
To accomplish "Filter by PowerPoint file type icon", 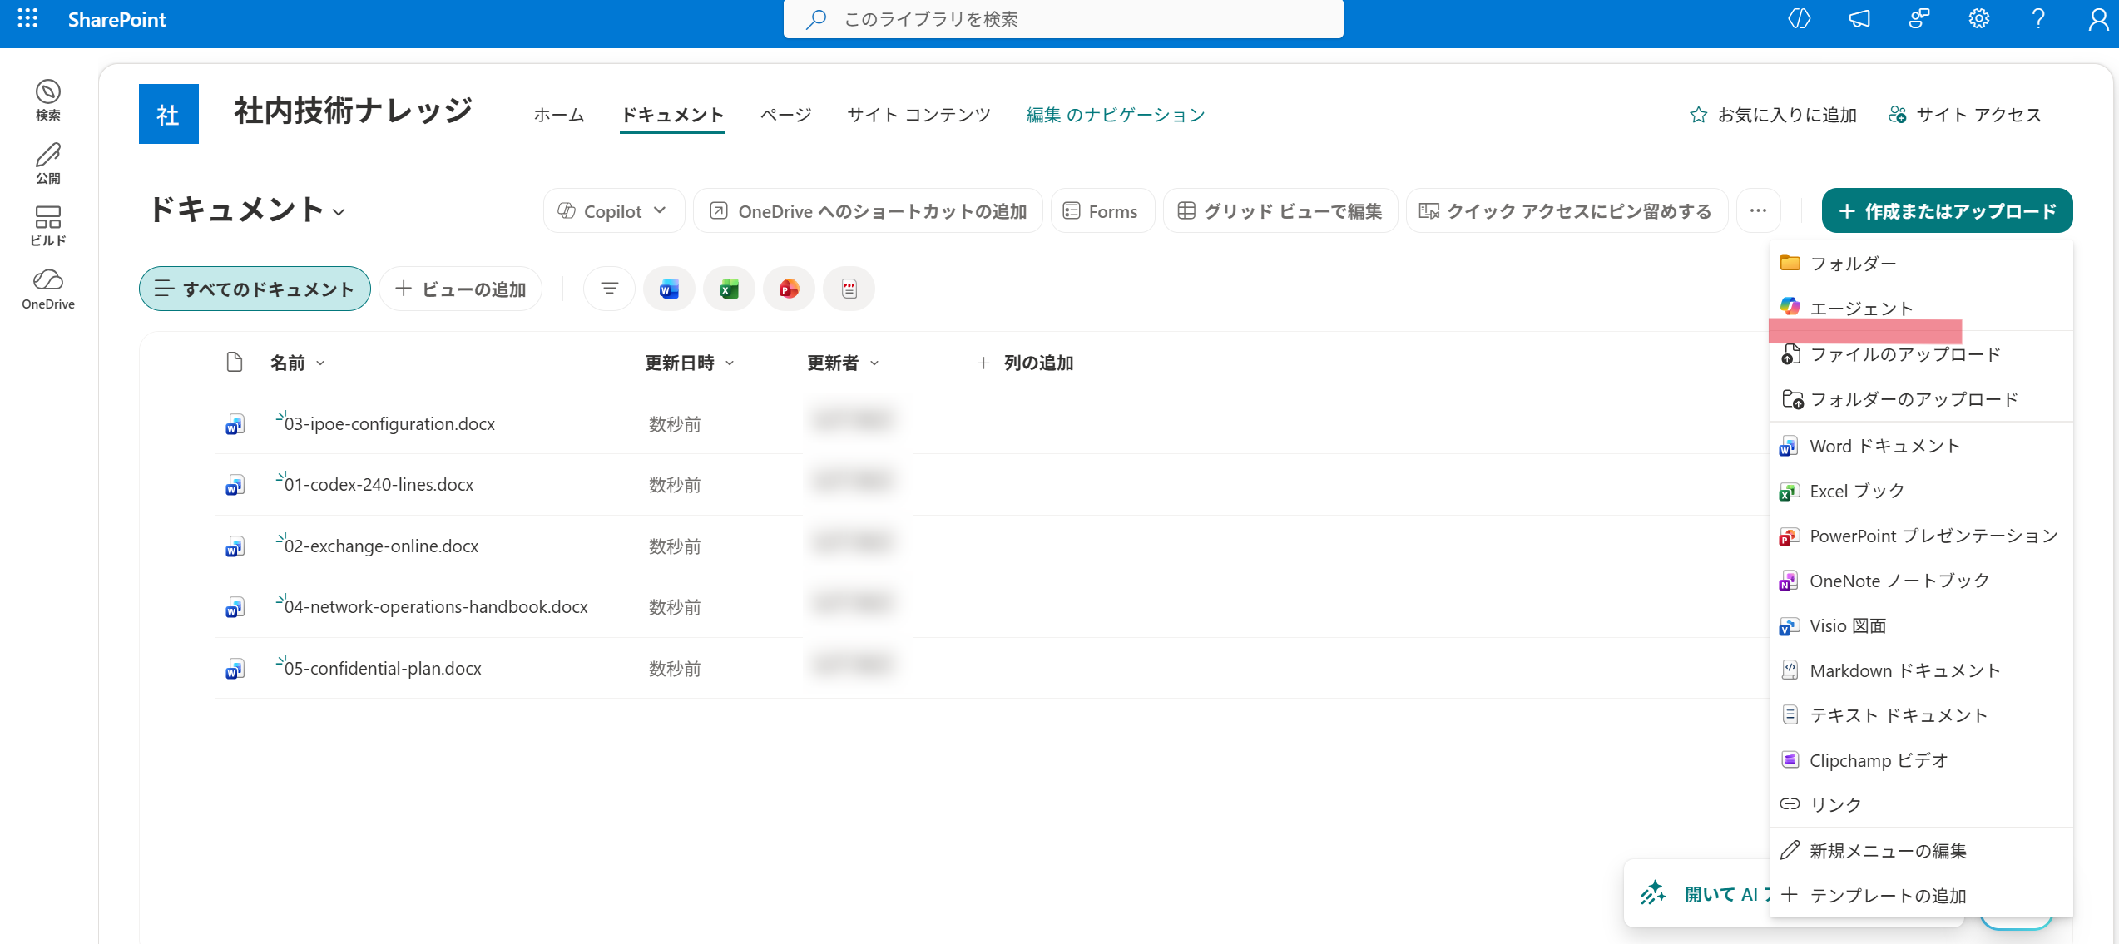I will point(789,289).
